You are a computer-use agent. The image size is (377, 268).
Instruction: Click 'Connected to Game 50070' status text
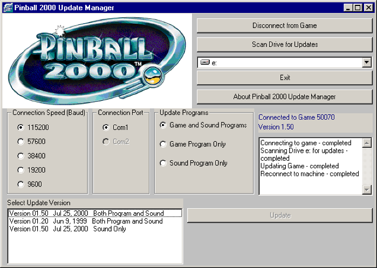pyautogui.click(x=297, y=118)
